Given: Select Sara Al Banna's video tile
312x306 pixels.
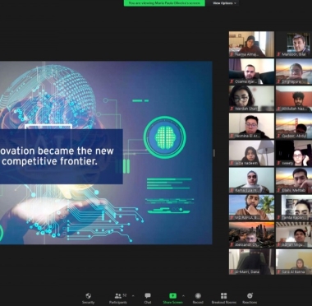Looking at the screenshot, I should pyautogui.click(x=294, y=262).
